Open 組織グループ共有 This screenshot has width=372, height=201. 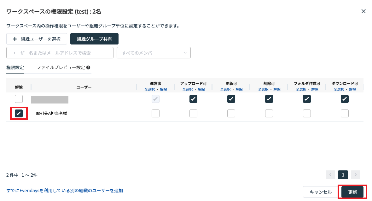[94, 39]
